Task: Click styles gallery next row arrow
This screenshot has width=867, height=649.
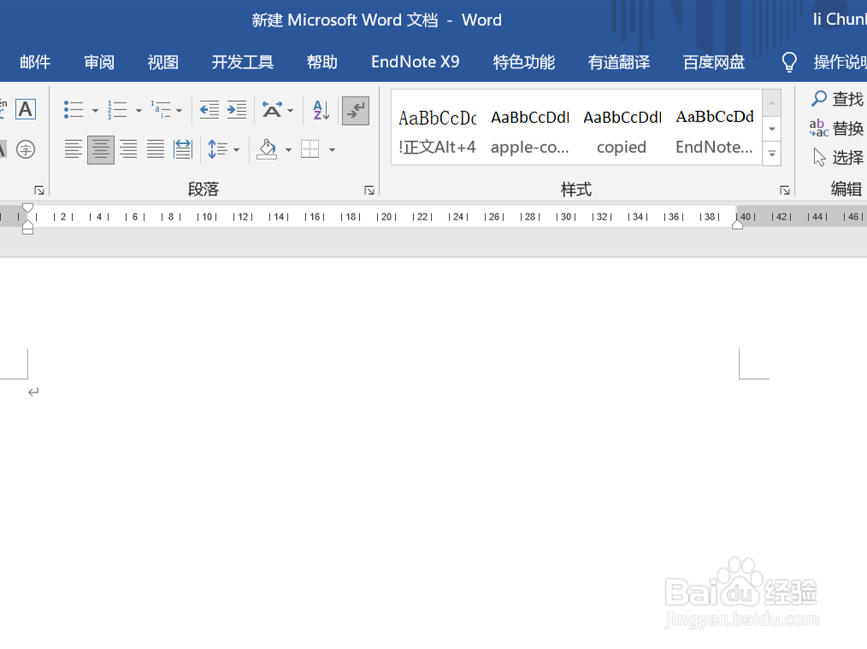Action: pos(772,129)
